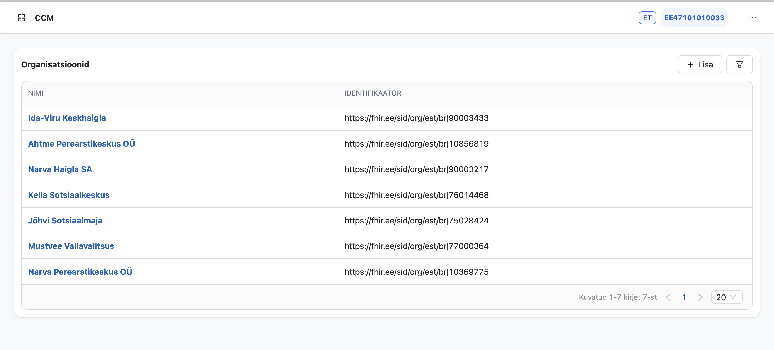
Task: Switch language via ET button
Action: click(647, 18)
